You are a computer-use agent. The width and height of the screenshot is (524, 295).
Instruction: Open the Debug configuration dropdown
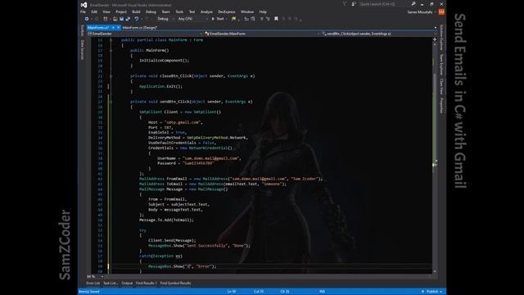(165, 19)
